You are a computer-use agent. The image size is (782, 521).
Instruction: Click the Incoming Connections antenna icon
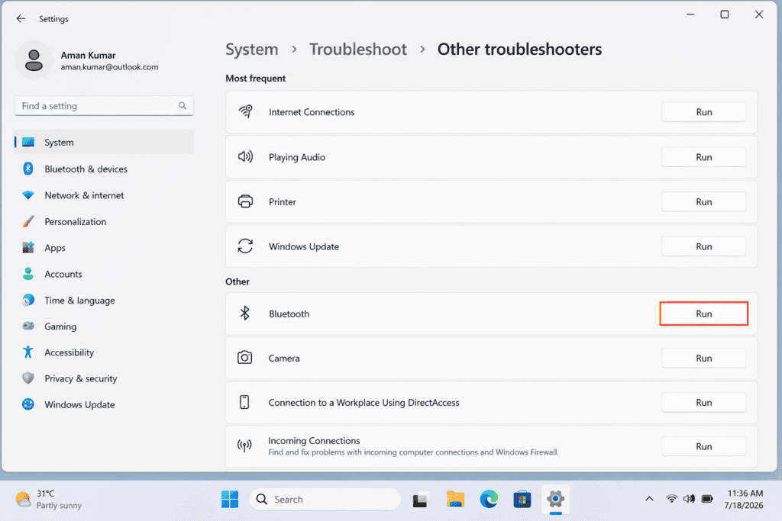tap(244, 445)
